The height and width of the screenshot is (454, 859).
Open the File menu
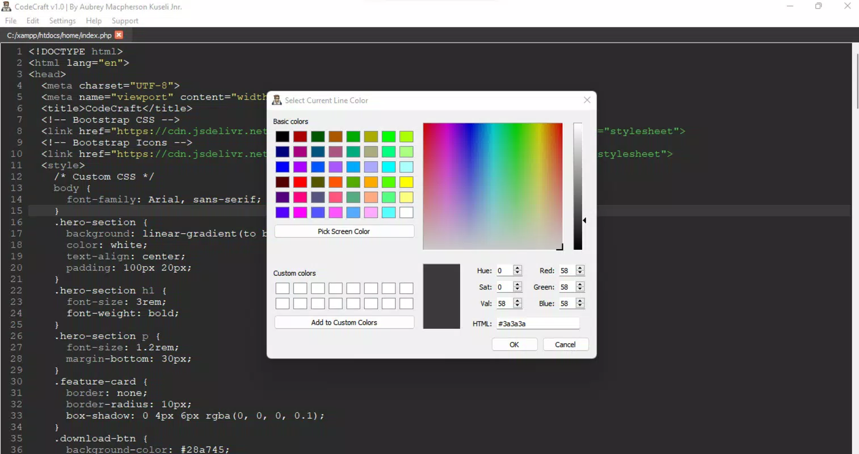11,21
